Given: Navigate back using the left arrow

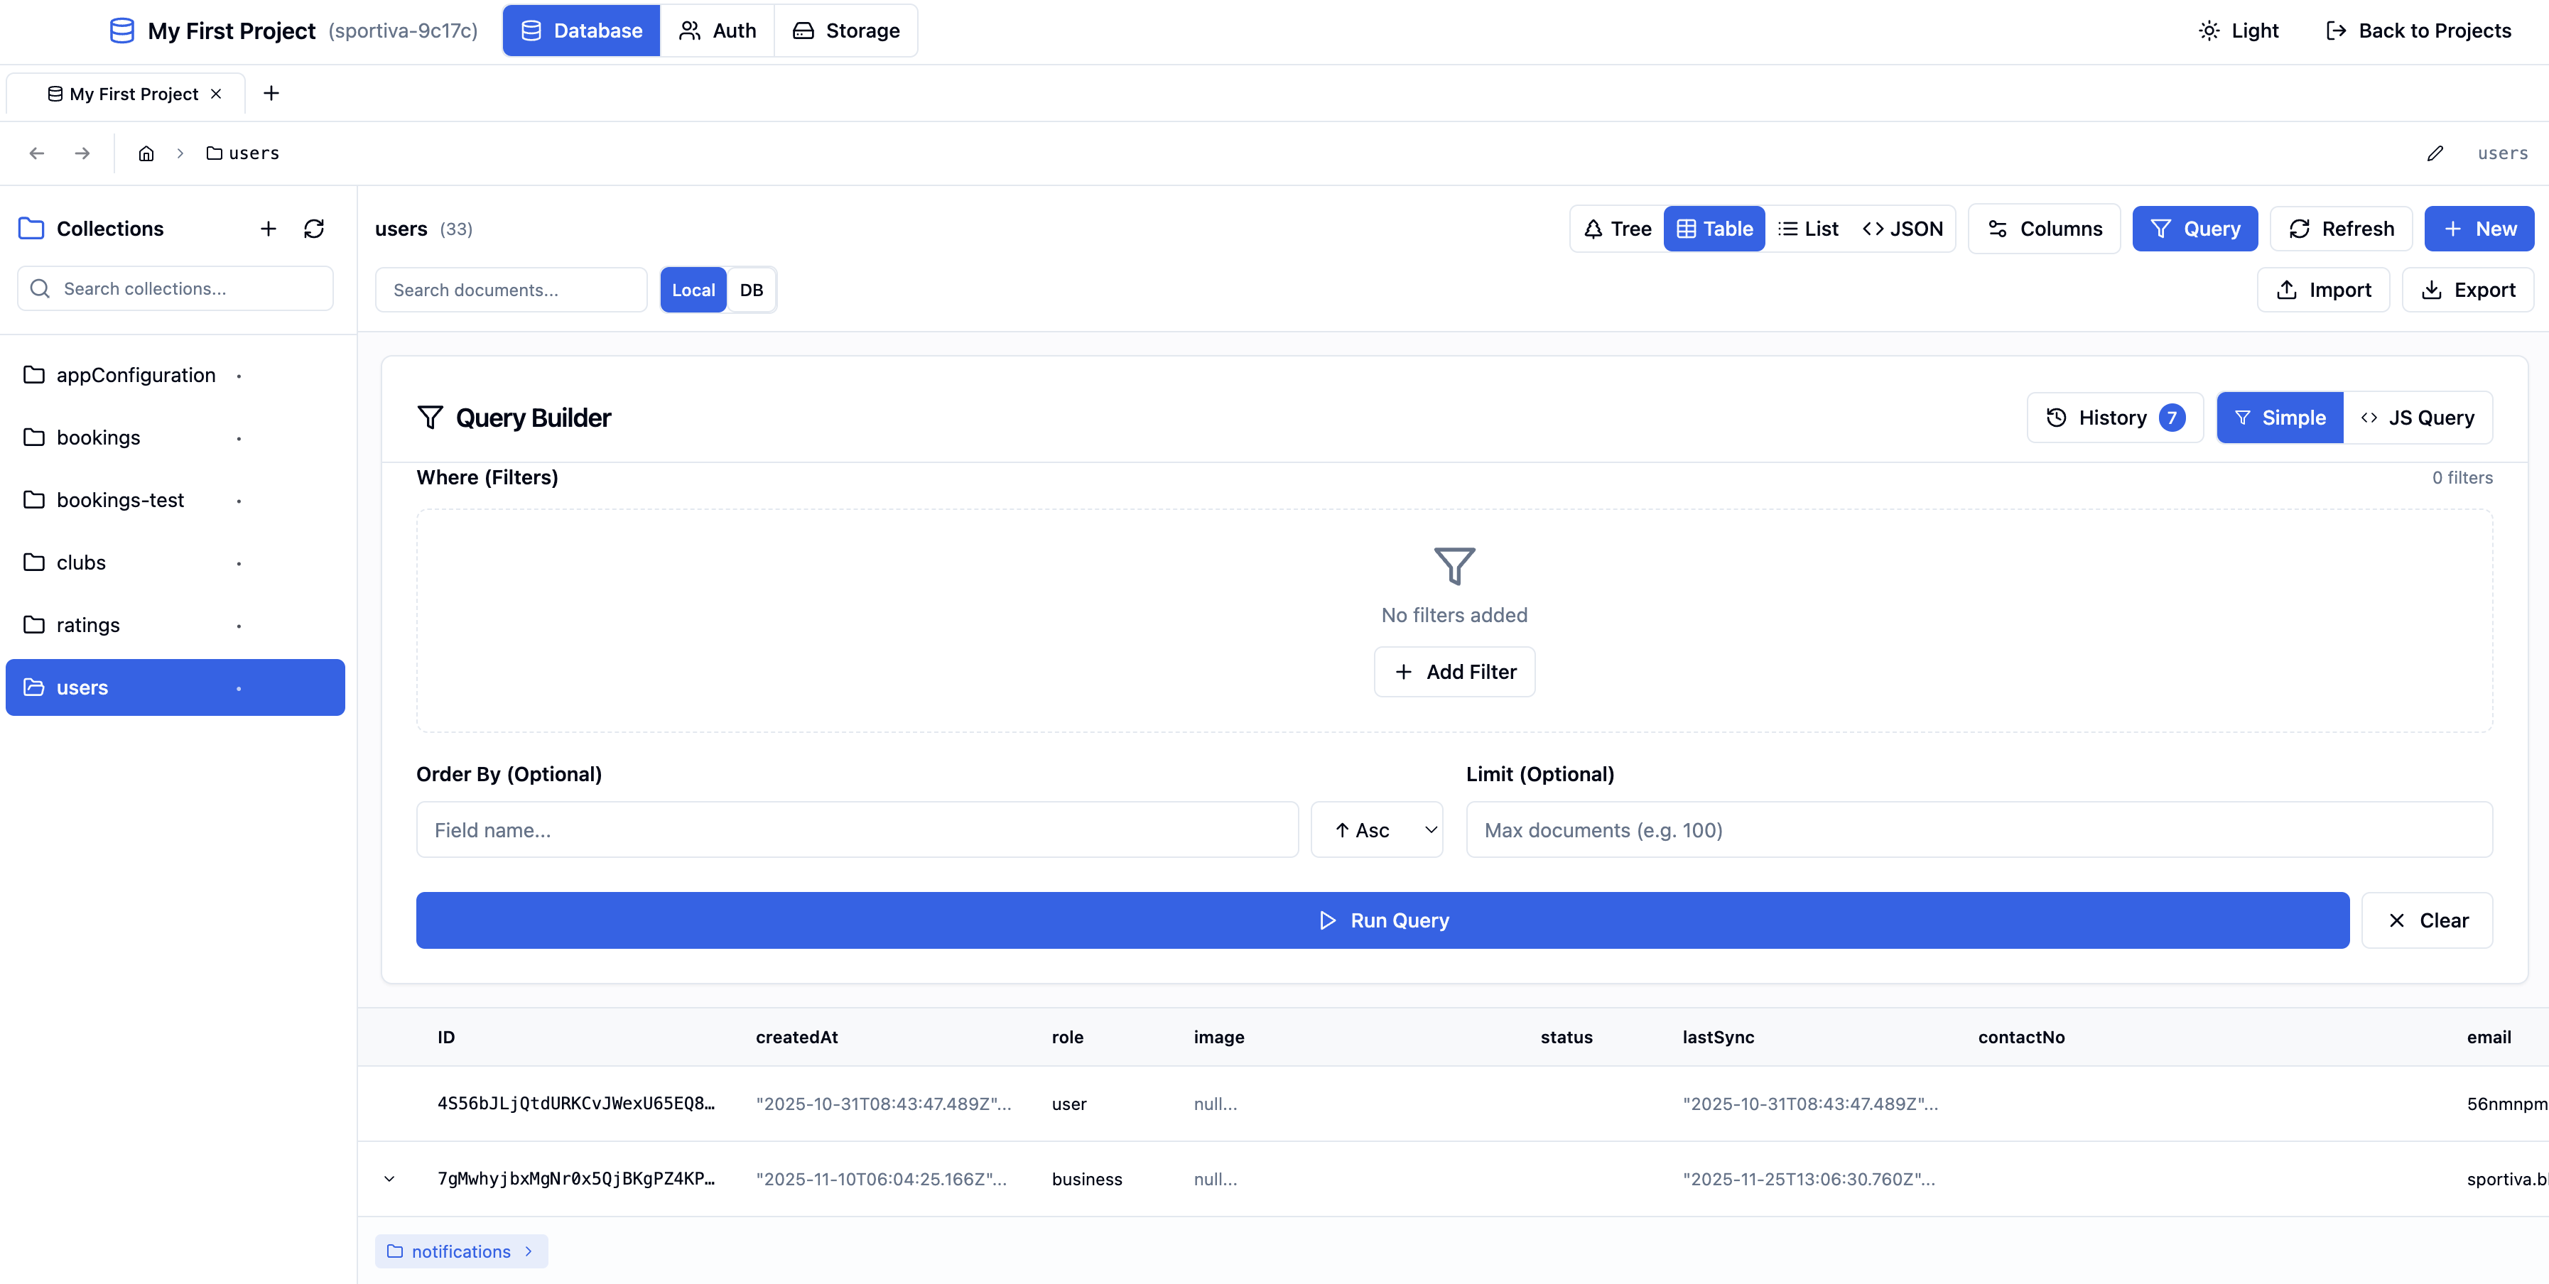Looking at the screenshot, I should pyautogui.click(x=37, y=153).
